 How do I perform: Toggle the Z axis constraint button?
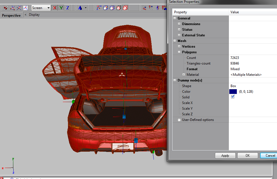point(67,8)
